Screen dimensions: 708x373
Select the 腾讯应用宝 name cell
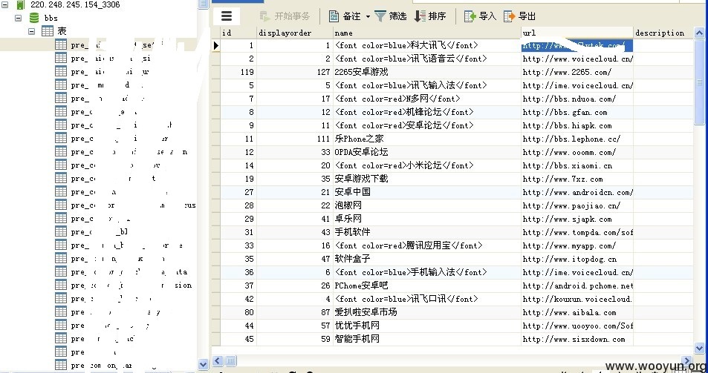(x=426, y=245)
